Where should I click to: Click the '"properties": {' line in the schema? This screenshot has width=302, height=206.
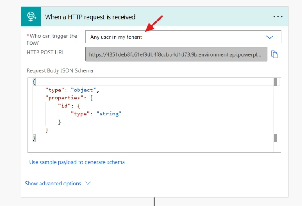click(69, 98)
